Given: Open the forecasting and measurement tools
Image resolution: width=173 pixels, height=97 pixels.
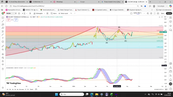Looking at the screenshot, I should click(3, 31).
